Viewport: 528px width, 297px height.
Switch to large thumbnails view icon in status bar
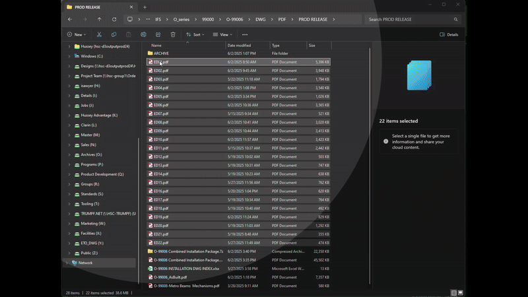click(460, 292)
